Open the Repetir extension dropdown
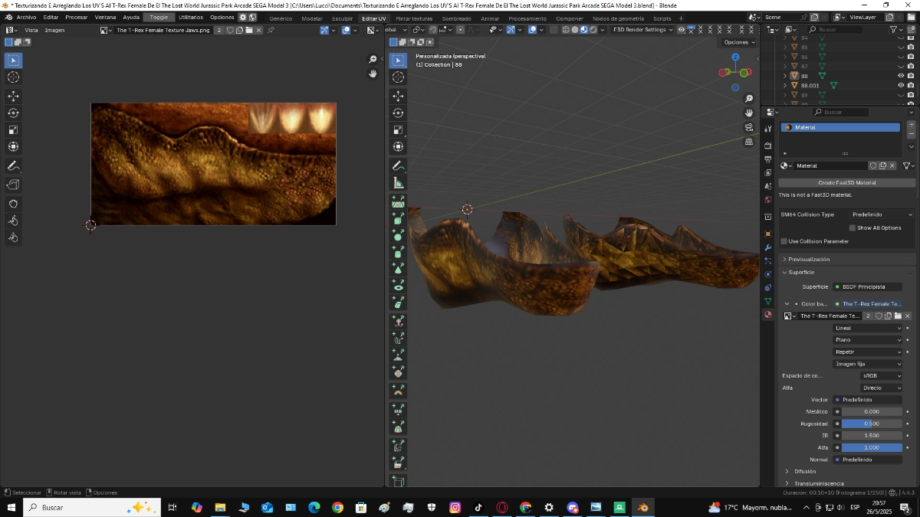Screen dimensions: 920x517 tap(868, 352)
